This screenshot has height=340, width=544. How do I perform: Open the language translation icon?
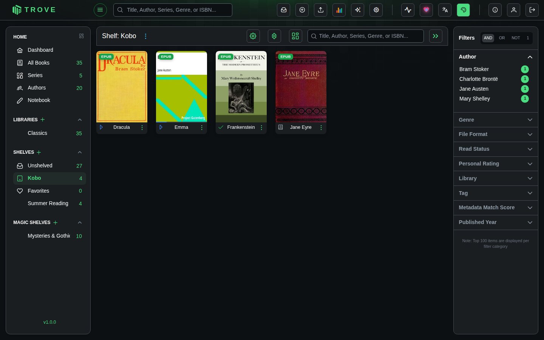tap(445, 10)
